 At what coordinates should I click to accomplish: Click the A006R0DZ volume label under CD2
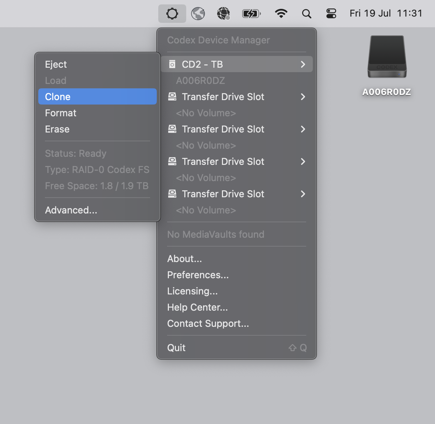(200, 81)
